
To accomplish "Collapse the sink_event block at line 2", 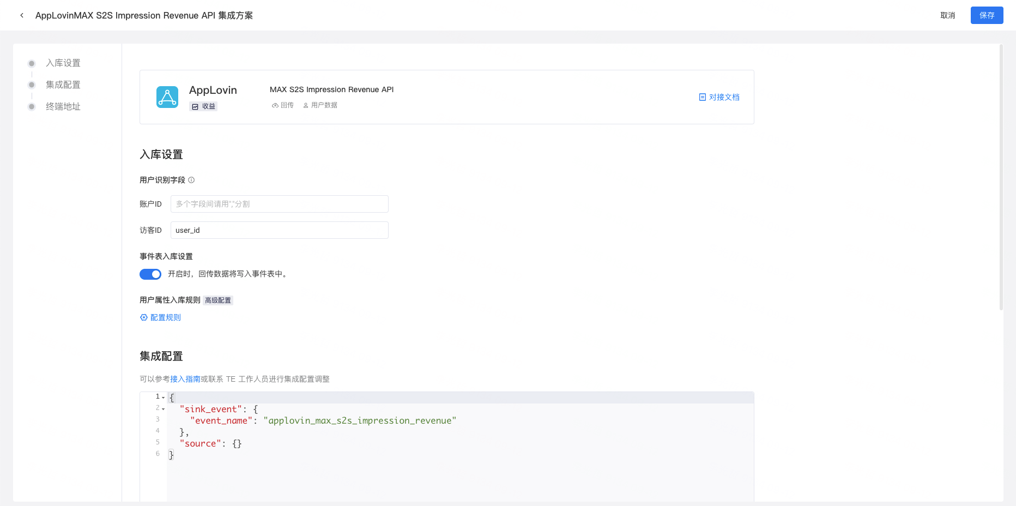I will (x=162, y=408).
